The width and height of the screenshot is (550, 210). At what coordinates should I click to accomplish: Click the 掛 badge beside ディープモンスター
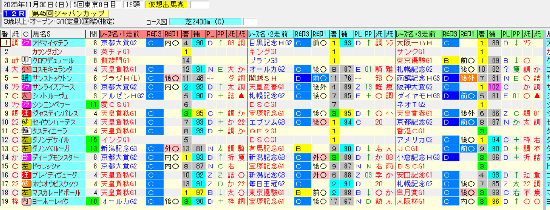click(25, 157)
